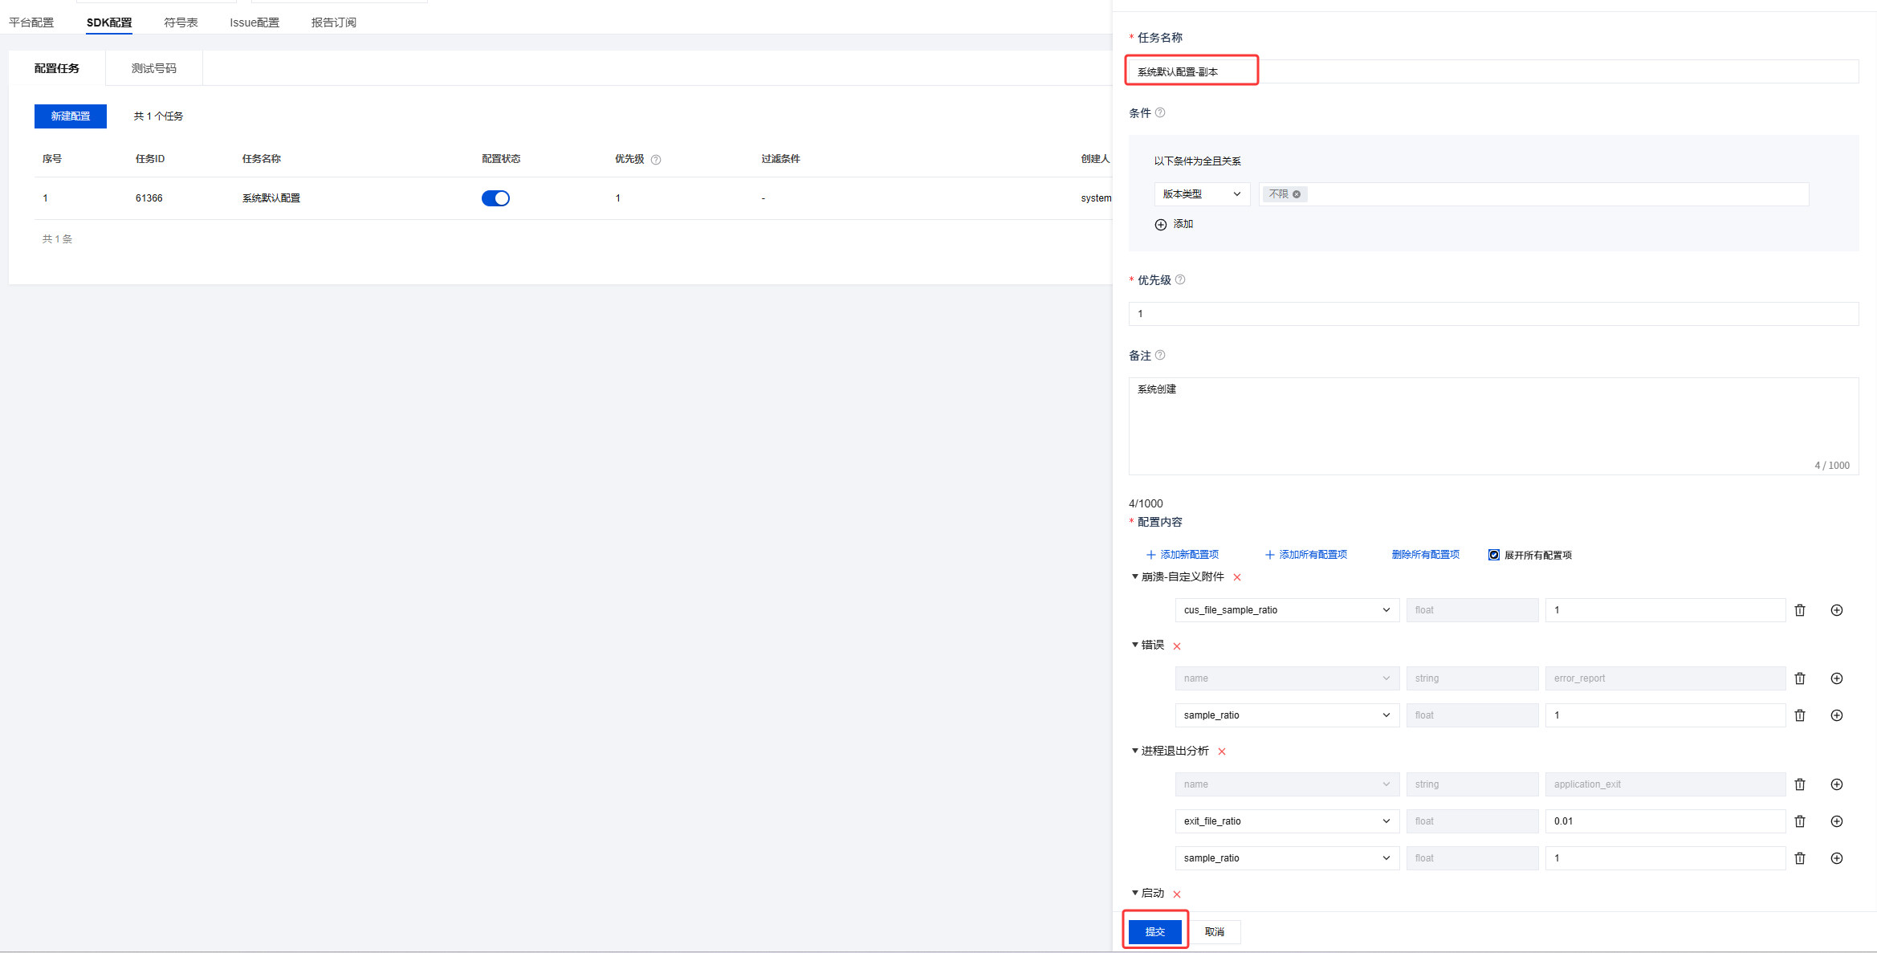The image size is (1877, 953).
Task: Add row after exit_file_ratio entry
Action: point(1836,821)
